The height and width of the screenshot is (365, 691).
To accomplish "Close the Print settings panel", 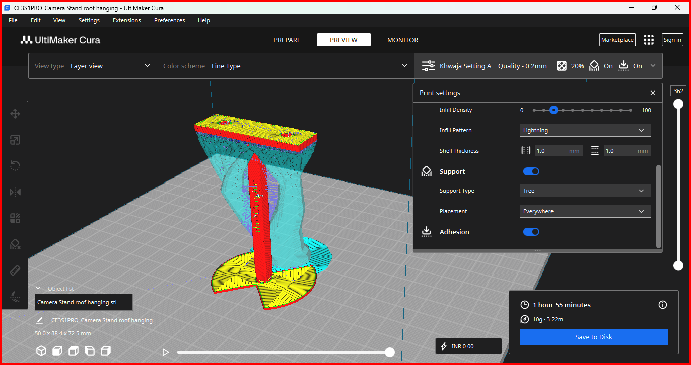I will pyautogui.click(x=653, y=93).
